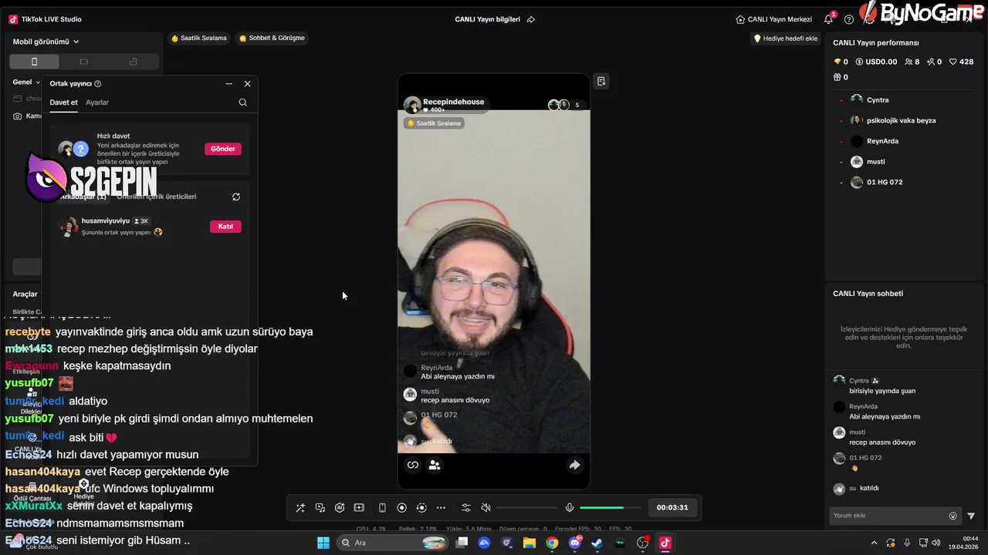Open Google Chrome from the taskbar
Viewport: 988px width, 555px height.
pyautogui.click(x=552, y=543)
